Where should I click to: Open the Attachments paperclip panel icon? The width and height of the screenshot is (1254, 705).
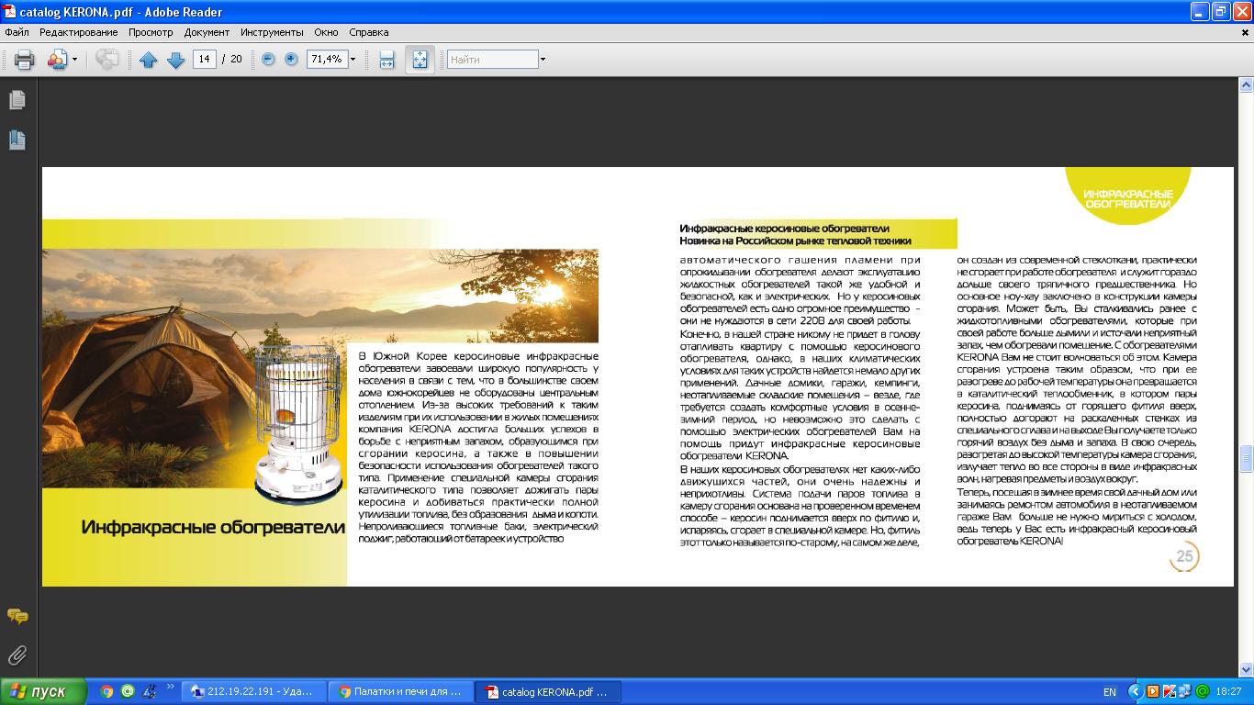point(17,655)
